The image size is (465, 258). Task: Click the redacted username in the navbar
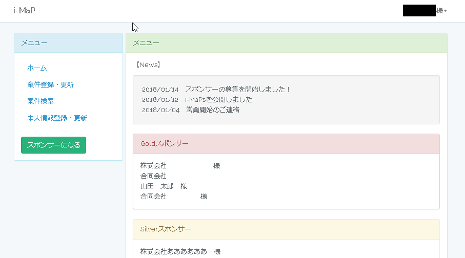pyautogui.click(x=419, y=11)
